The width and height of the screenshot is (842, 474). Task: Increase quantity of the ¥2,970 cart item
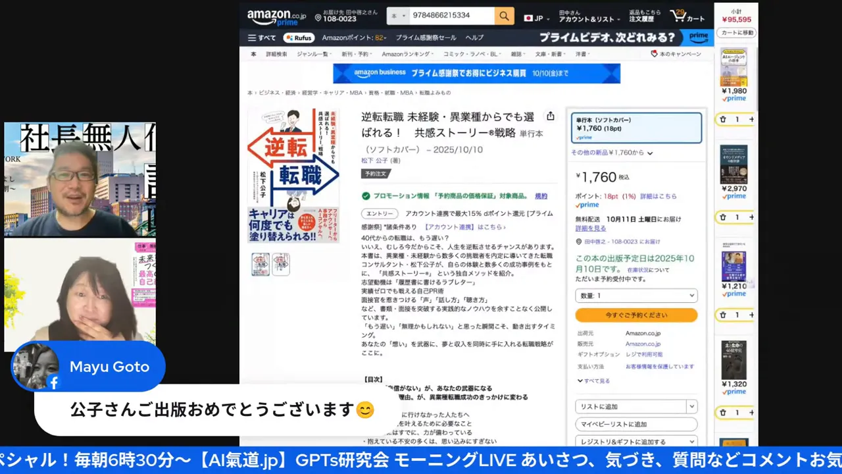pos(751,217)
